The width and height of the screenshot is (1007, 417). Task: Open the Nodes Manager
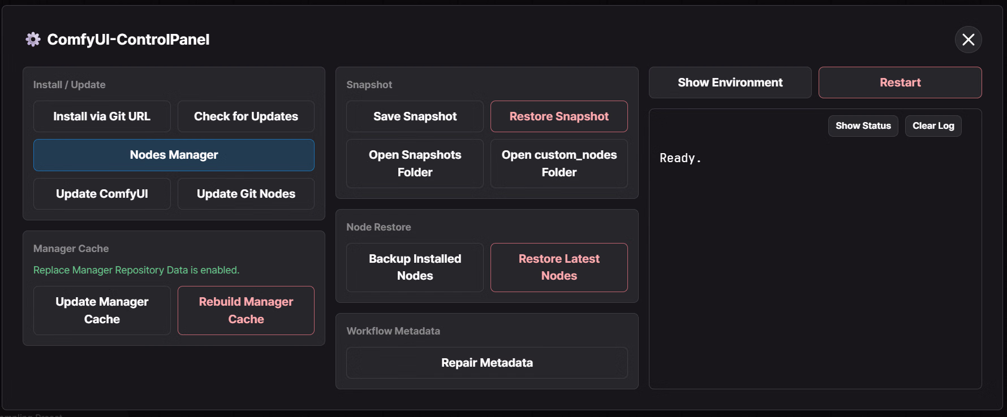point(174,155)
